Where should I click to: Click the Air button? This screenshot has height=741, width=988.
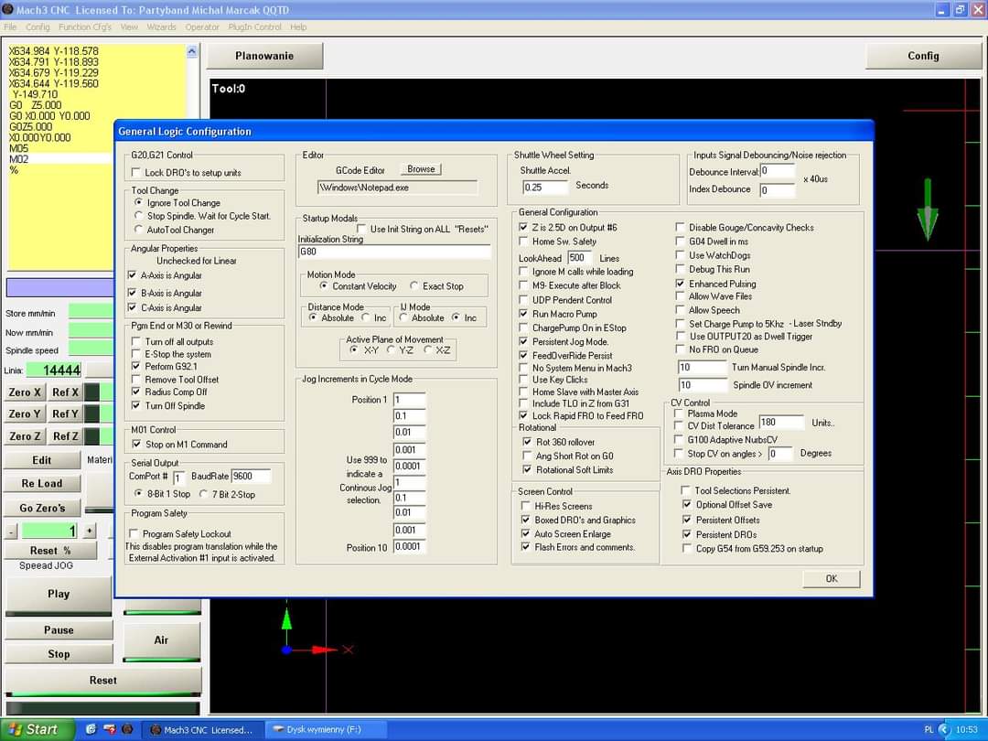tap(161, 639)
